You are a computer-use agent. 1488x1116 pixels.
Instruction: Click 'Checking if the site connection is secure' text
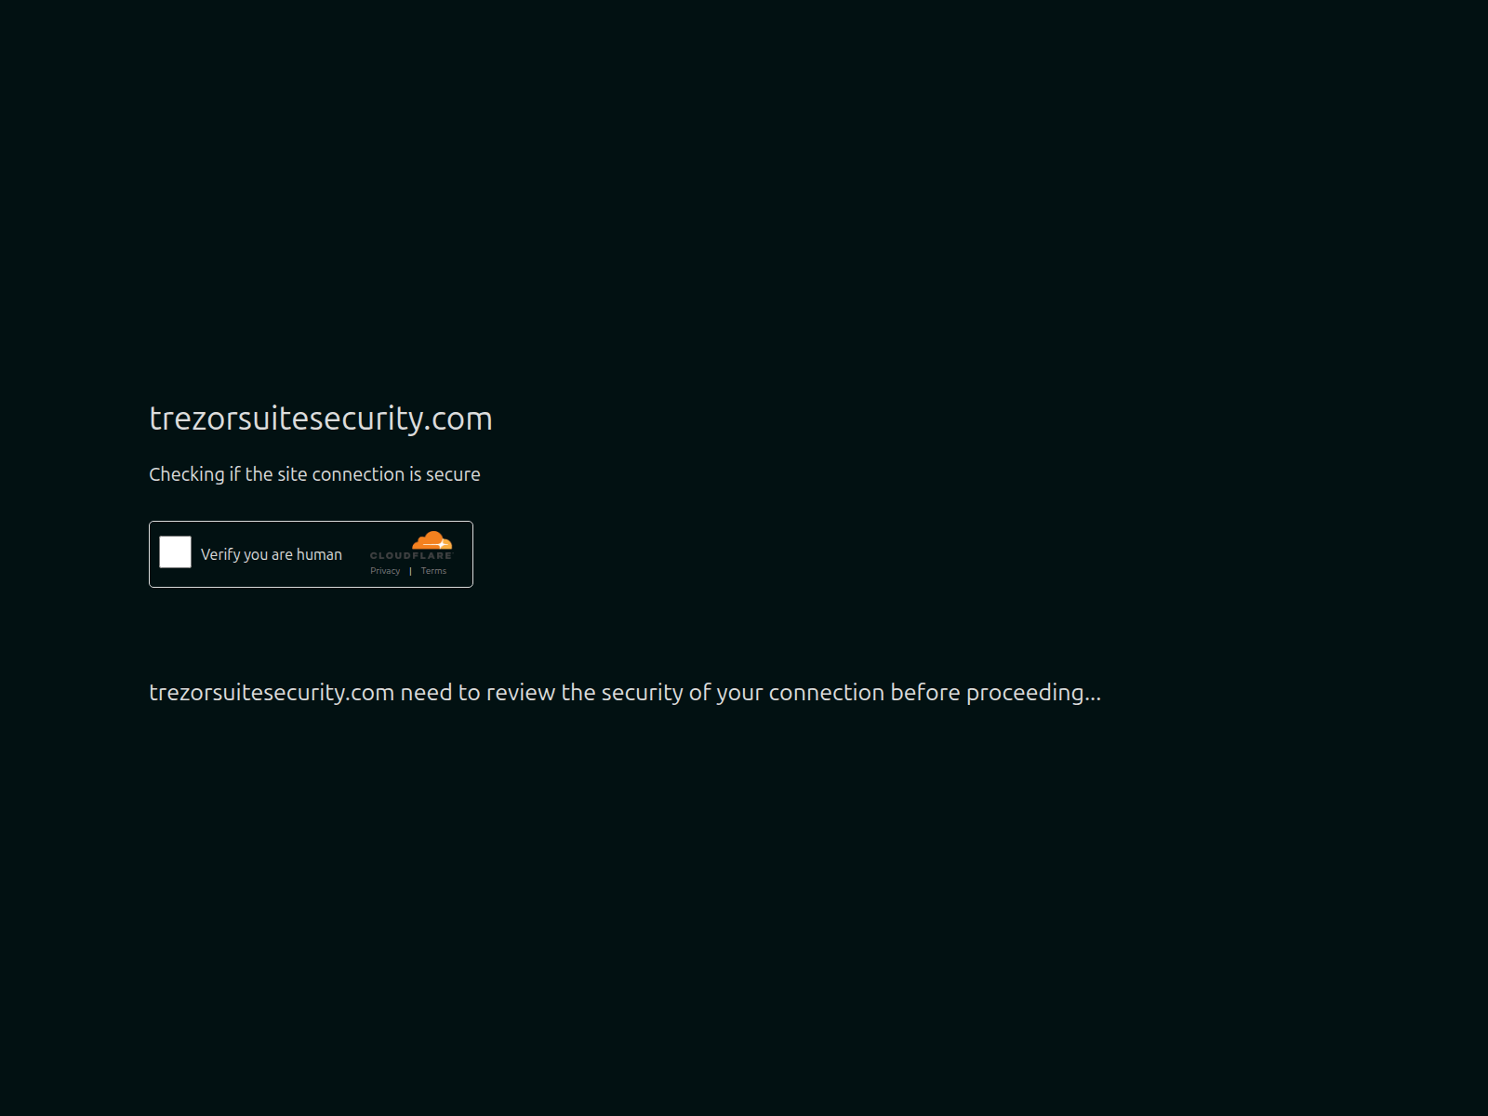[x=314, y=474]
